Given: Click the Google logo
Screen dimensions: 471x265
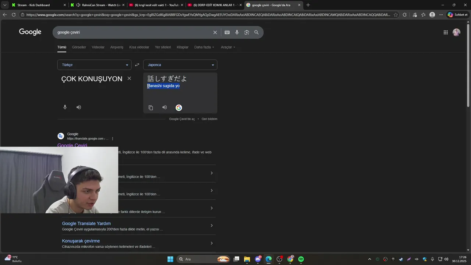Looking at the screenshot, I should click(x=30, y=32).
